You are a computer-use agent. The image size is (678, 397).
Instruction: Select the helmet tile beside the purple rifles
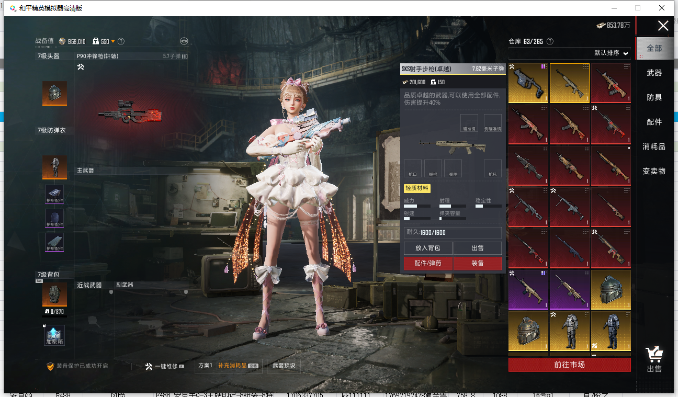611,290
